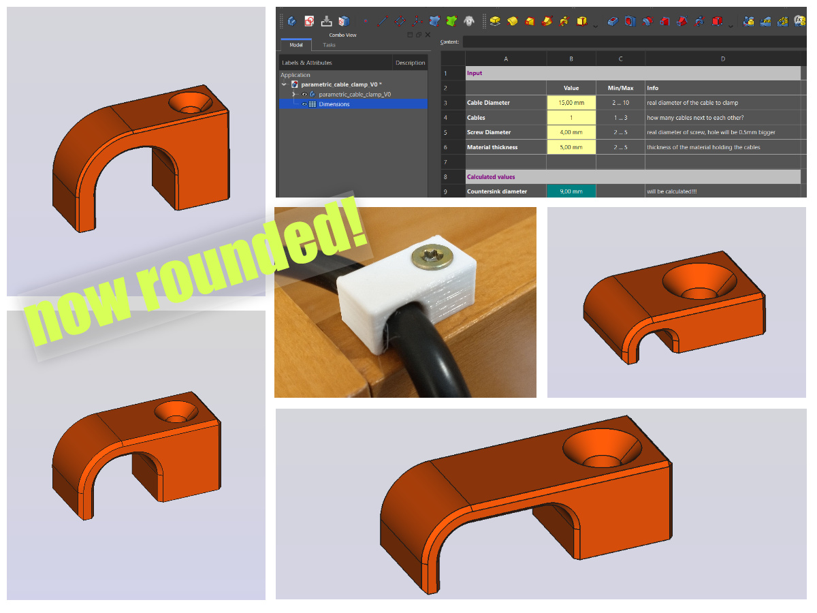Image resolution: width=817 pixels, height=613 pixels.
Task: Click the Save document toolbar icon
Action: click(326, 21)
